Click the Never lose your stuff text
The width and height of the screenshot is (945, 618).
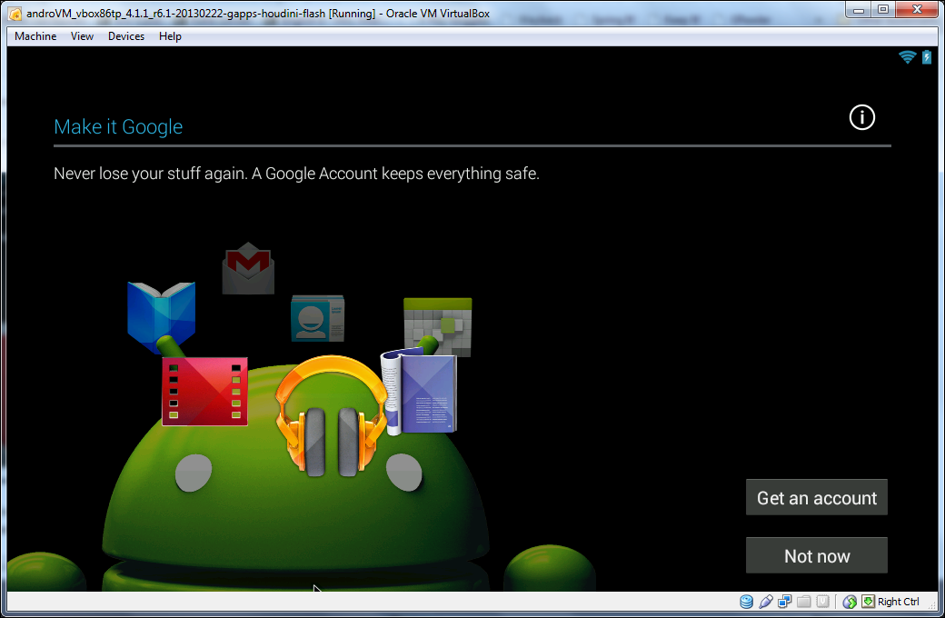(x=296, y=174)
